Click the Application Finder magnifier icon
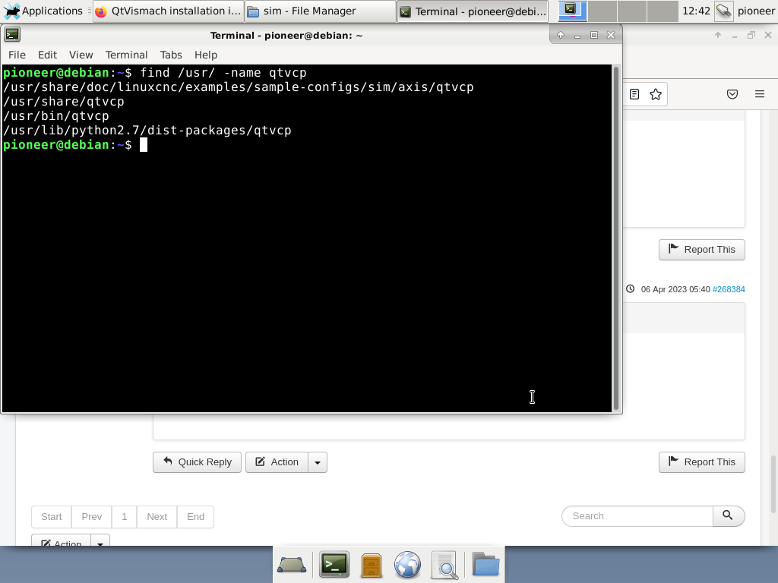Viewport: 778px width, 583px height. tap(445, 566)
